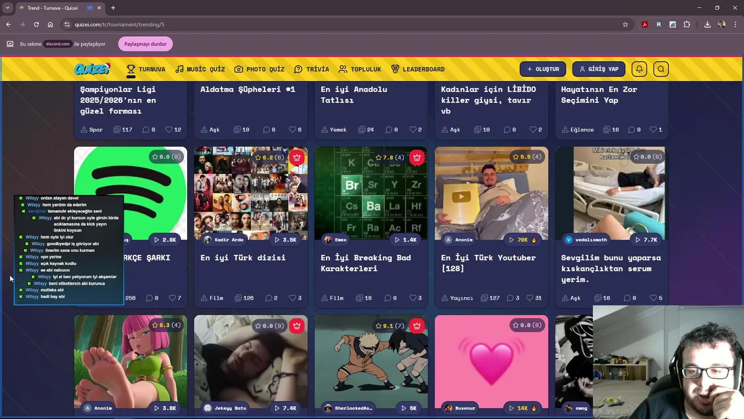Open notifications bell icon
744x419 pixels.
coord(639,69)
